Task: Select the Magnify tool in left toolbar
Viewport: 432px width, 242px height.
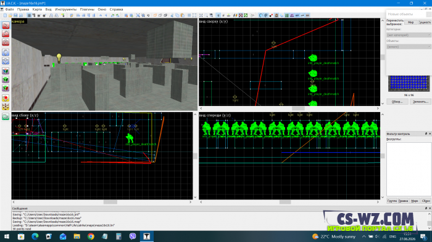Action: (x=6, y=33)
